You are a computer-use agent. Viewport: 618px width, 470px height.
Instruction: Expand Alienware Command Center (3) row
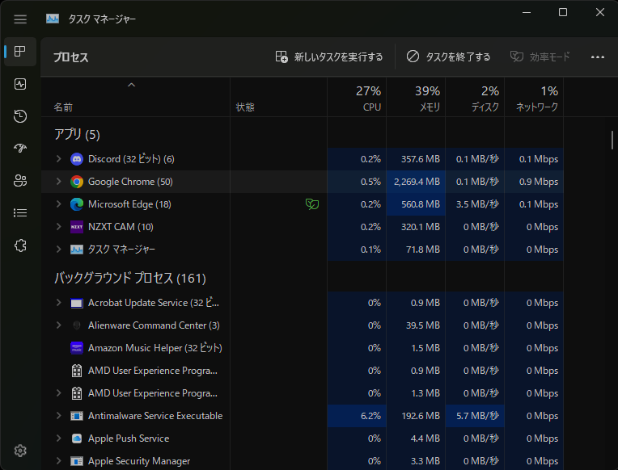click(59, 325)
